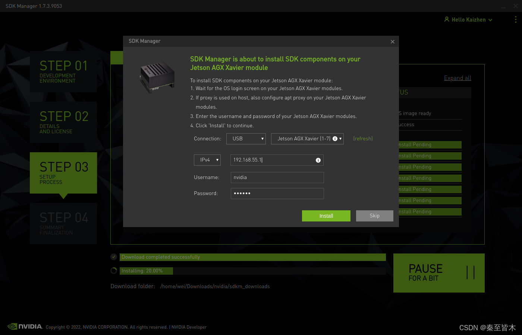522x335 pixels.
Task: Click the installing spinner icon
Action: click(114, 271)
